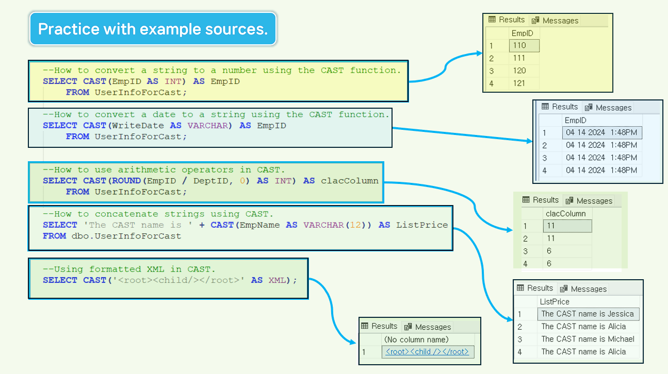Click the 'SELECT CAST(ROUND(EmpID / DeptID, 0)' line
Image resolution: width=668 pixels, height=374 pixels.
click(x=210, y=181)
